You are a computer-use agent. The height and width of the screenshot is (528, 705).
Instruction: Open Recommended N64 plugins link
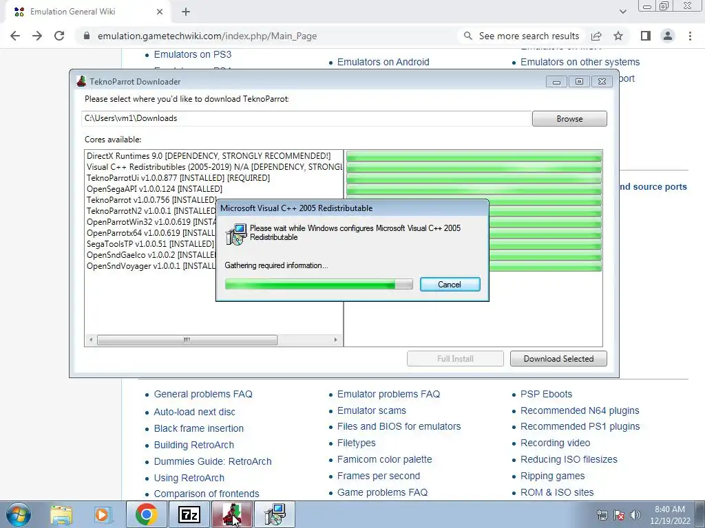[580, 410]
